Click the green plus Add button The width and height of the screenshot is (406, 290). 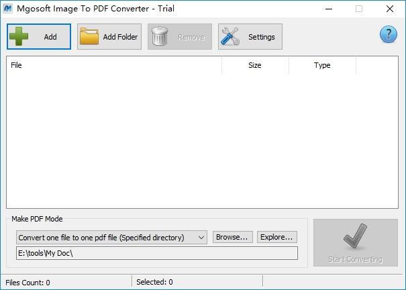click(39, 36)
